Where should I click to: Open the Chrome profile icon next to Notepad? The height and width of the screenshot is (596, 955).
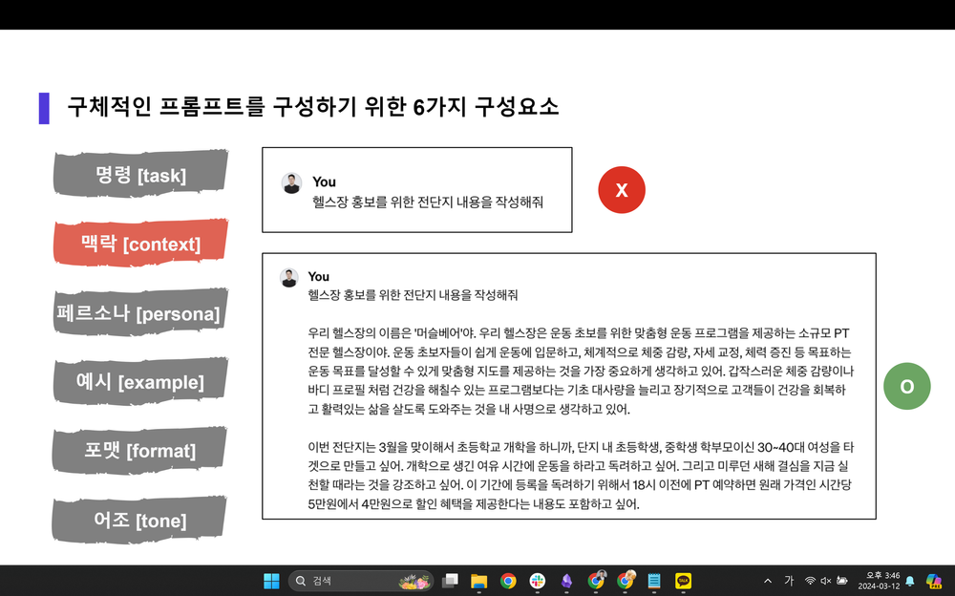point(626,580)
